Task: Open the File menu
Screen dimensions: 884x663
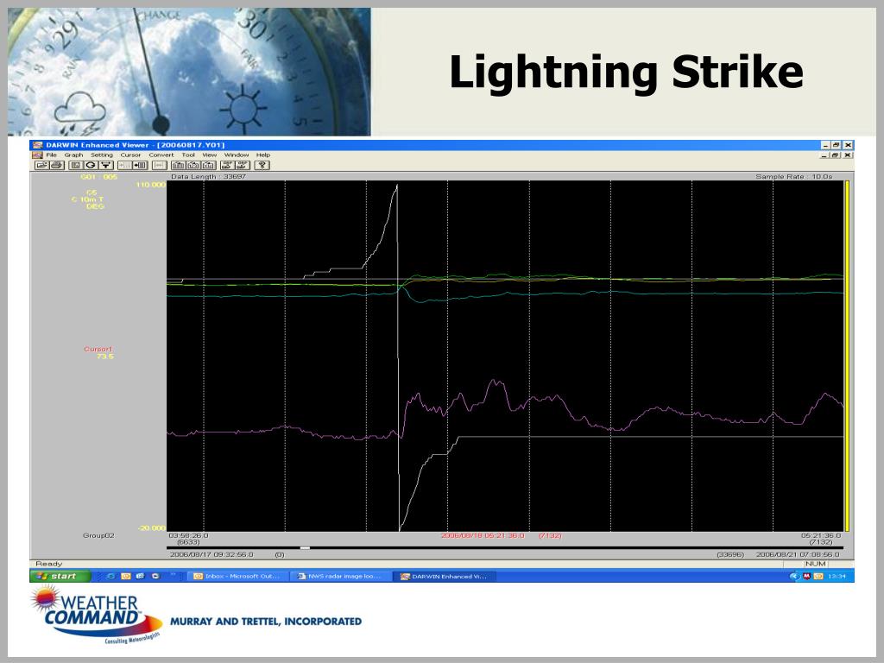Action: point(51,155)
